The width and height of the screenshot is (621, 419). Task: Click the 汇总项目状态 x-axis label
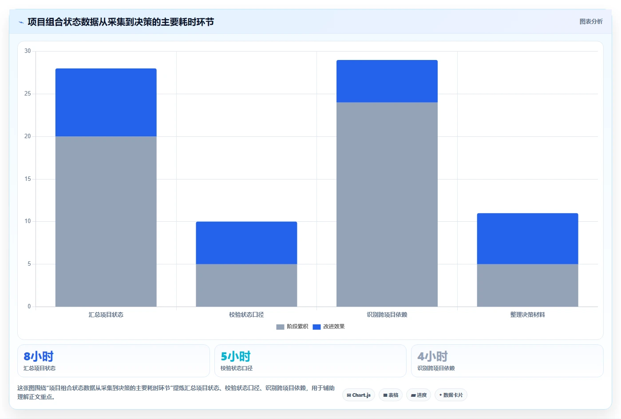(106, 315)
